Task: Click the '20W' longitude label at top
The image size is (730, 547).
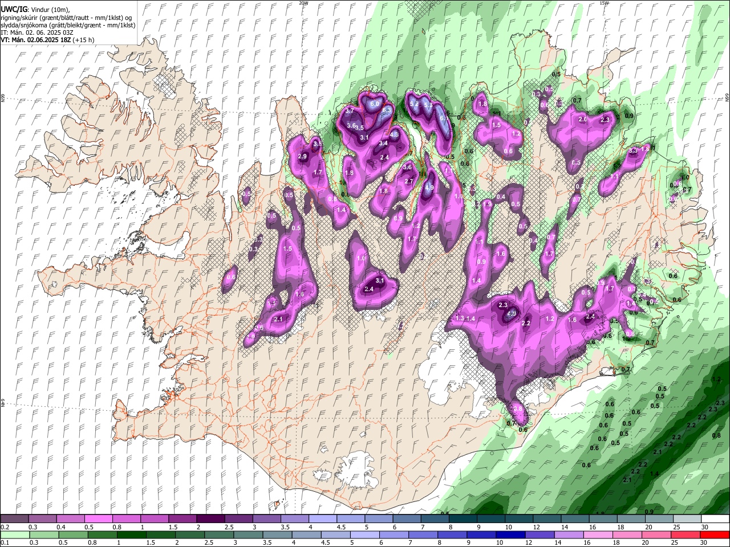Action: pos(303,3)
